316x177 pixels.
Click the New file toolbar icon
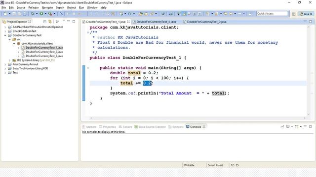(x=5, y=14)
